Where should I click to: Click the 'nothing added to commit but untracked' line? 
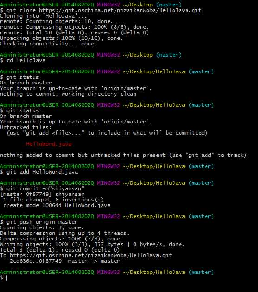click(x=123, y=155)
